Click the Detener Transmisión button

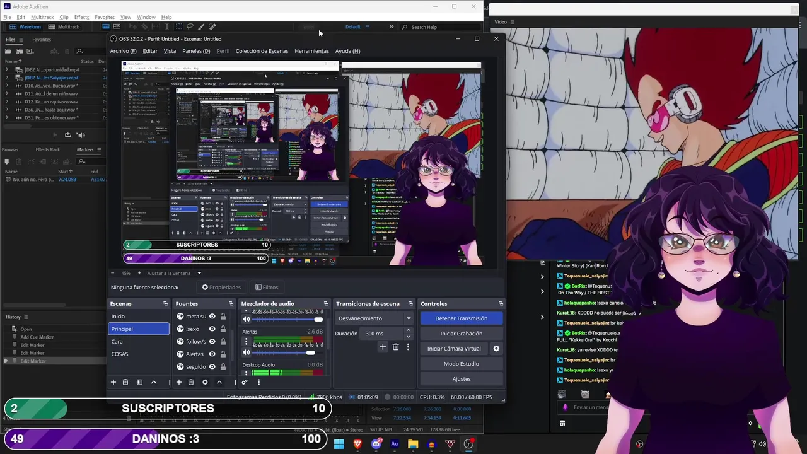pos(461,318)
